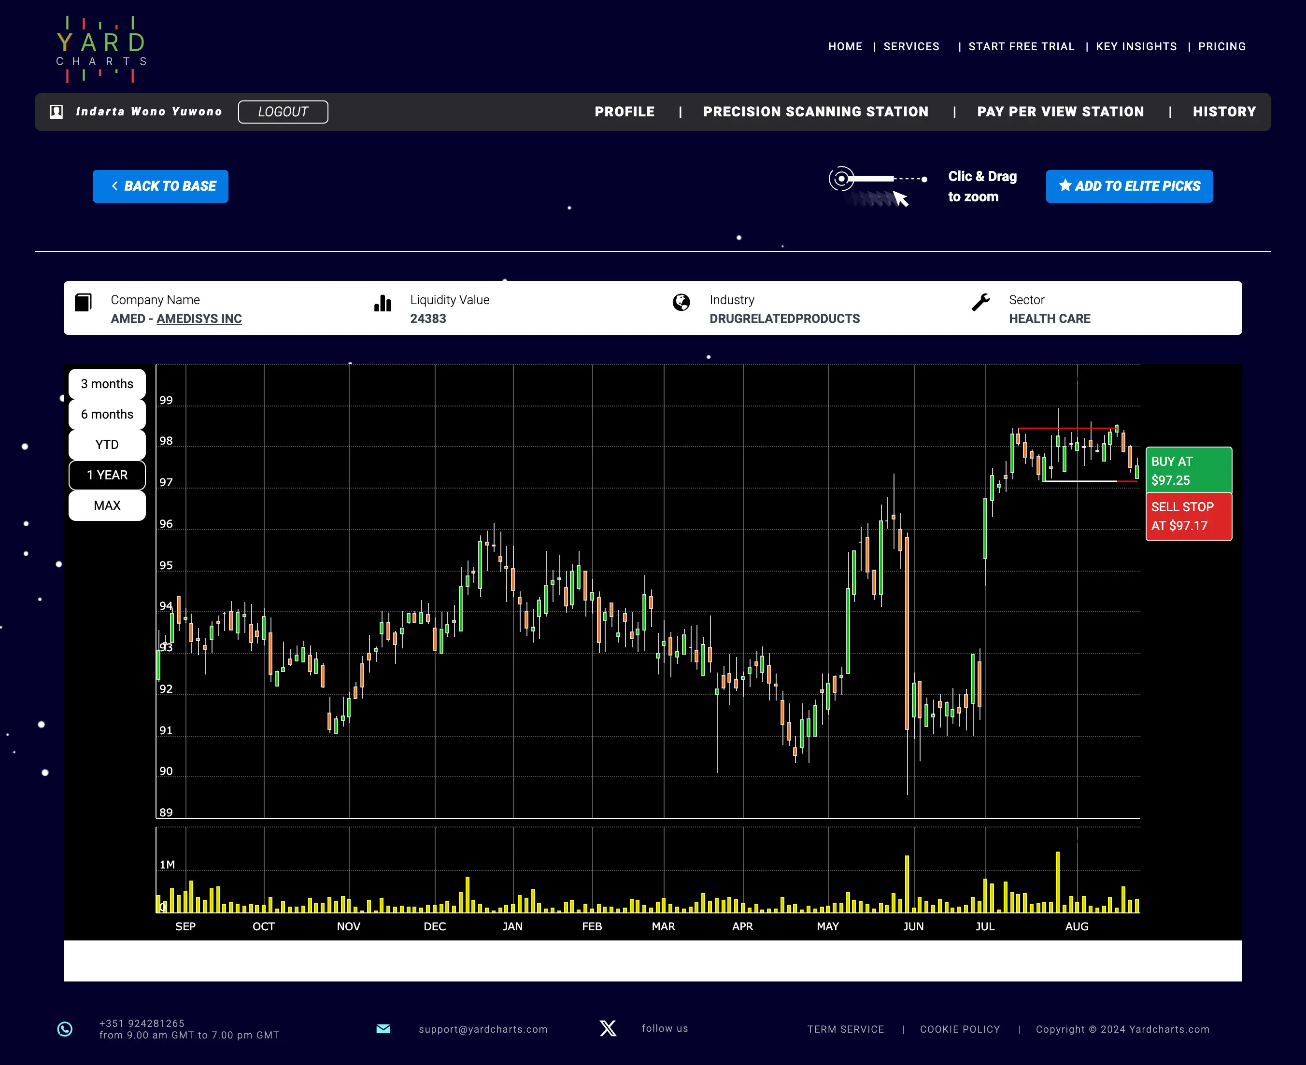Image resolution: width=1306 pixels, height=1065 pixels.
Task: Click the SELL STOP AT $97.17 label
Action: coord(1189,517)
